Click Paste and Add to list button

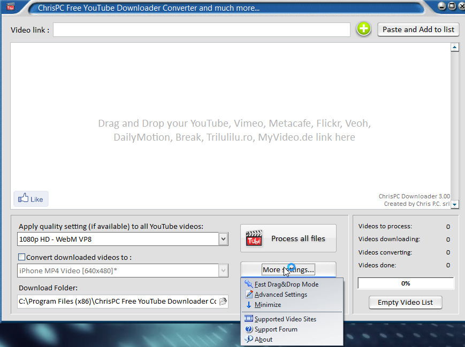click(418, 29)
